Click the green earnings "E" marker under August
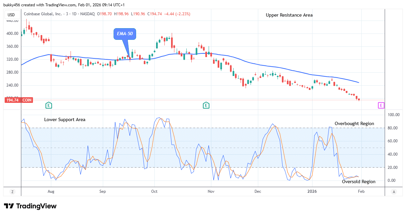The width and height of the screenshot is (406, 216). (49, 105)
